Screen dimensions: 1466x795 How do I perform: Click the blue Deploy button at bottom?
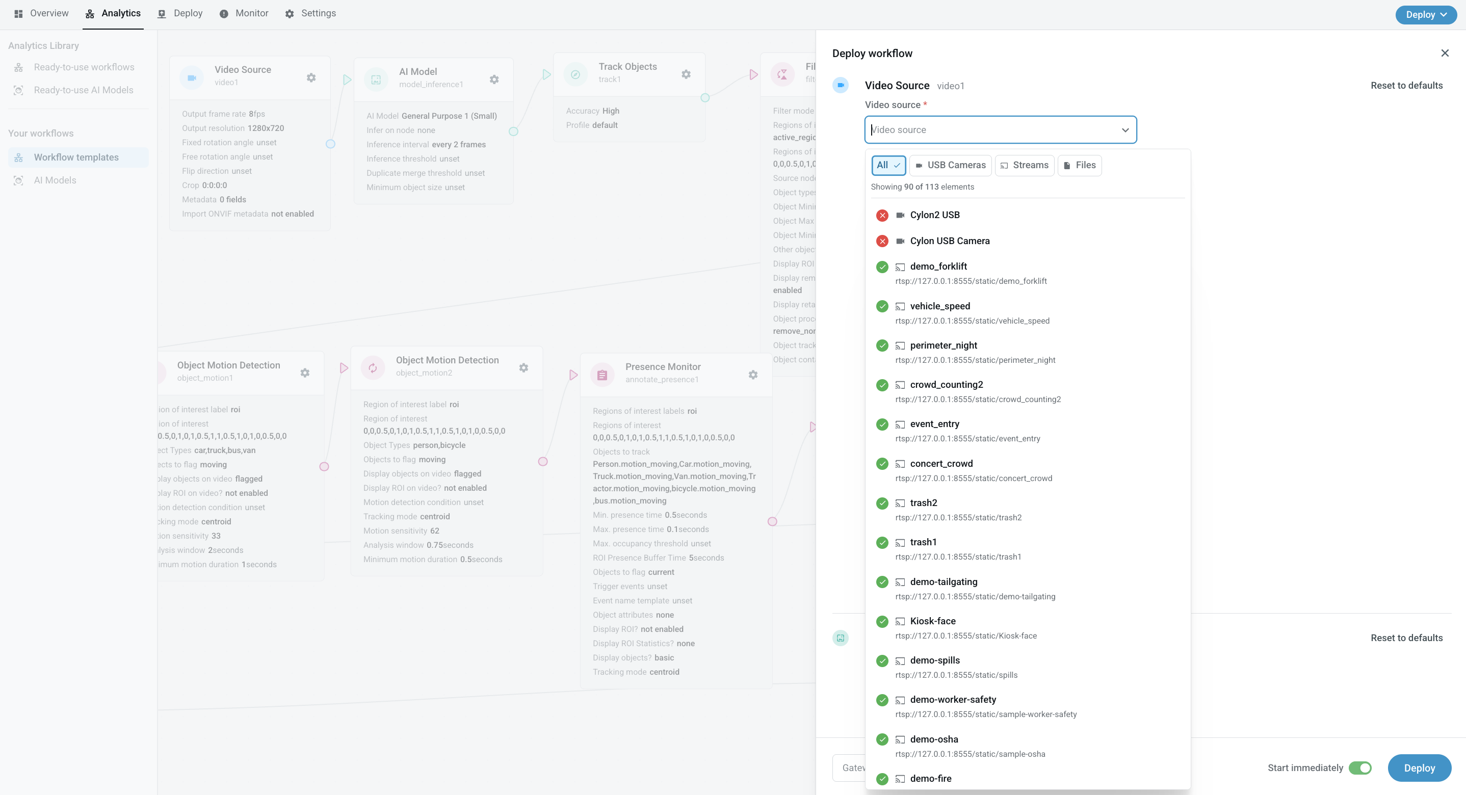click(x=1419, y=767)
